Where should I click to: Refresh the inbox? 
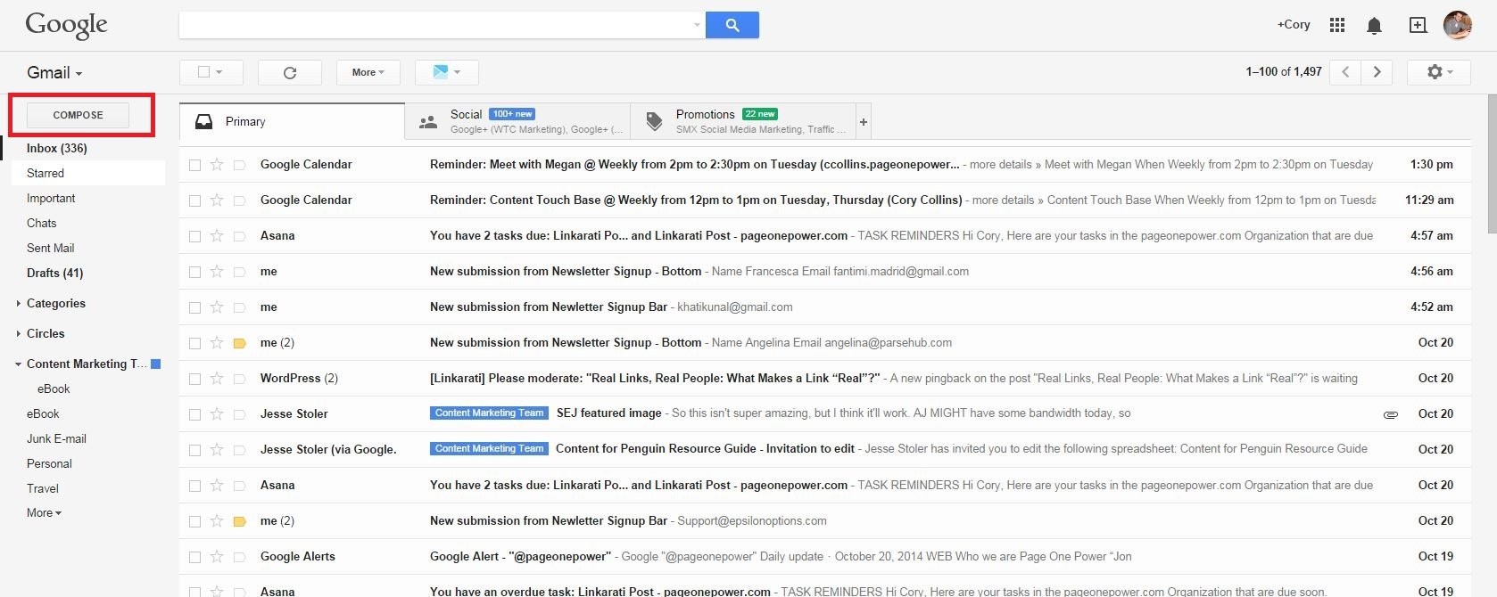pos(289,73)
